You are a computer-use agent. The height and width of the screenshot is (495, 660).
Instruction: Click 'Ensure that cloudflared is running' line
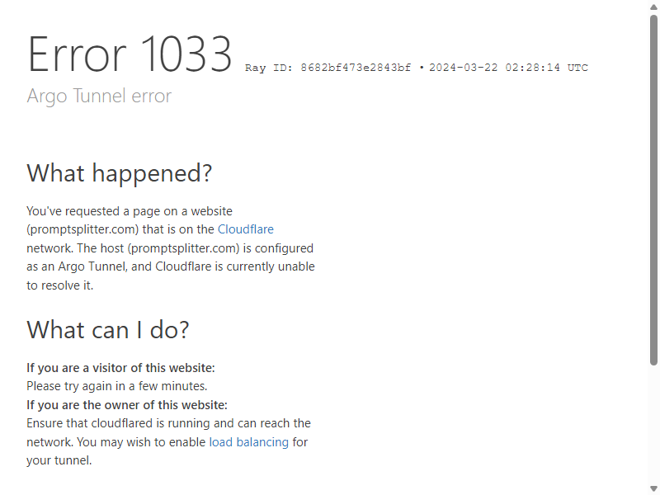point(169,423)
